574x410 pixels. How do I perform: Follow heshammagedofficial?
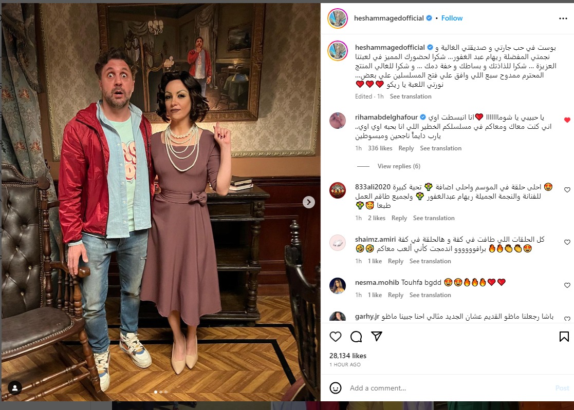pos(452,18)
